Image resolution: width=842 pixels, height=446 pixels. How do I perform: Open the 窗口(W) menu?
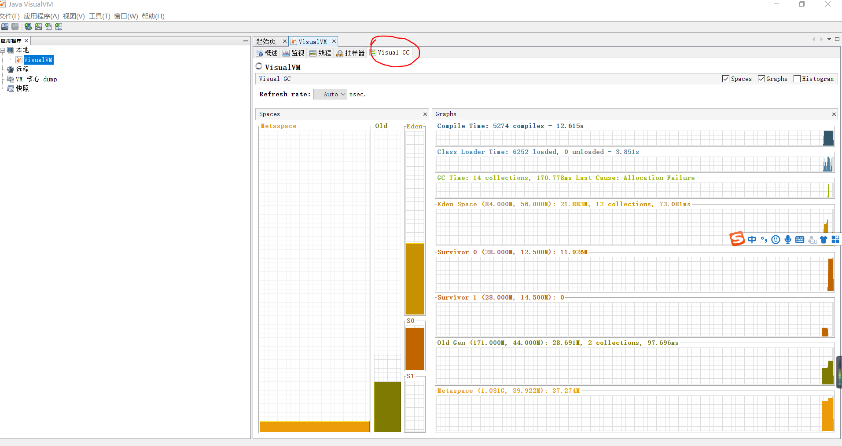tap(126, 16)
